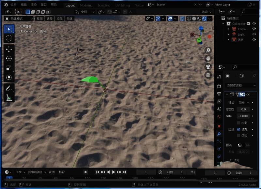261x189 pixels.
Task: Enable proportional editing in the header
Action: [x=125, y=12]
